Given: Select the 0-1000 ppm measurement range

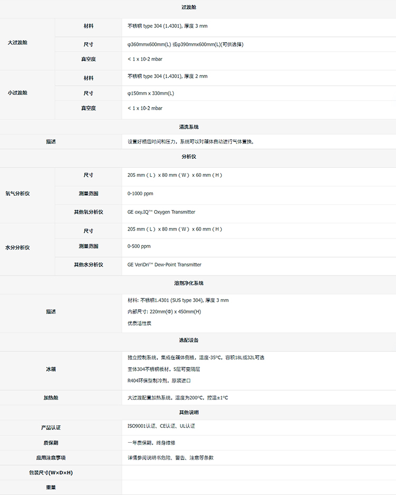Looking at the screenshot, I should click(140, 194).
